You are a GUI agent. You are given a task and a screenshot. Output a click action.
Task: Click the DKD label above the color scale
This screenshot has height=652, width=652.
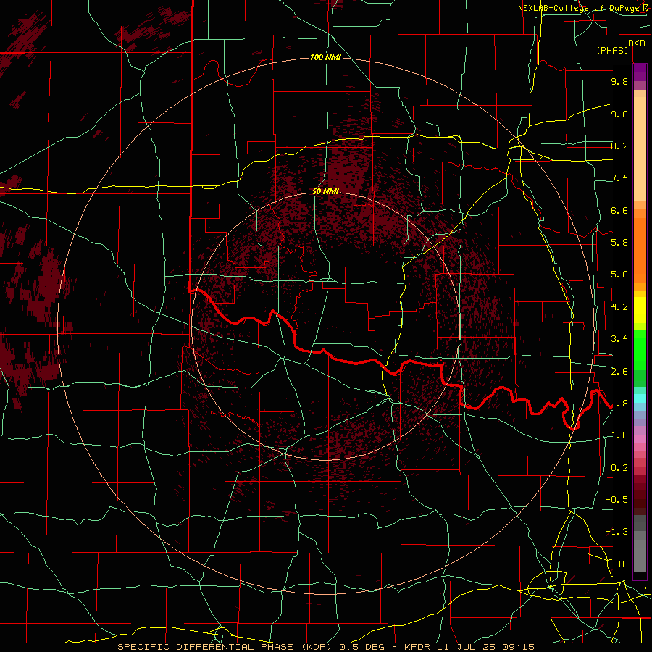[x=636, y=43]
